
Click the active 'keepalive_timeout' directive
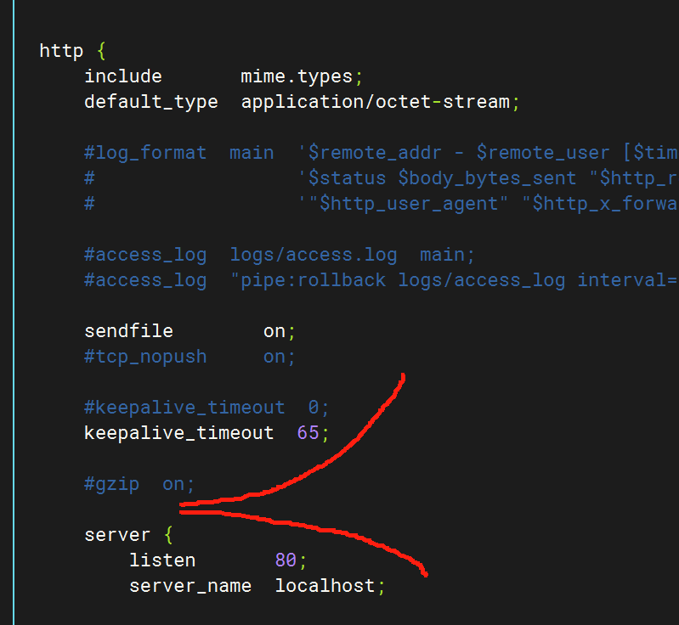click(178, 433)
